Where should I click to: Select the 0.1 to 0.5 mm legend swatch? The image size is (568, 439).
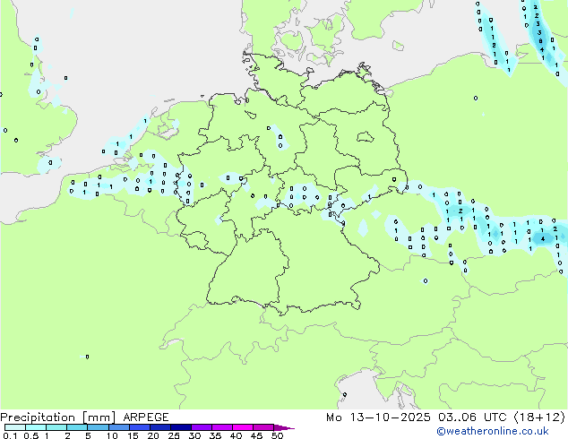15,427
